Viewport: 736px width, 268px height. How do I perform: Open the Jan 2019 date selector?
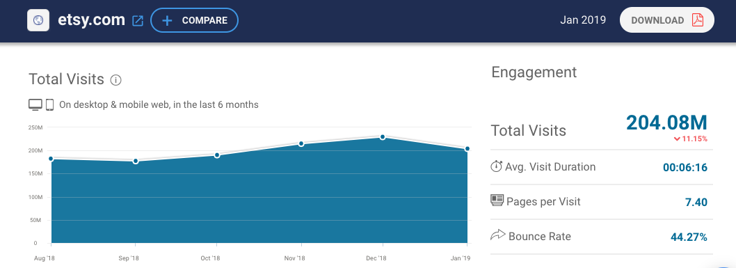point(583,20)
